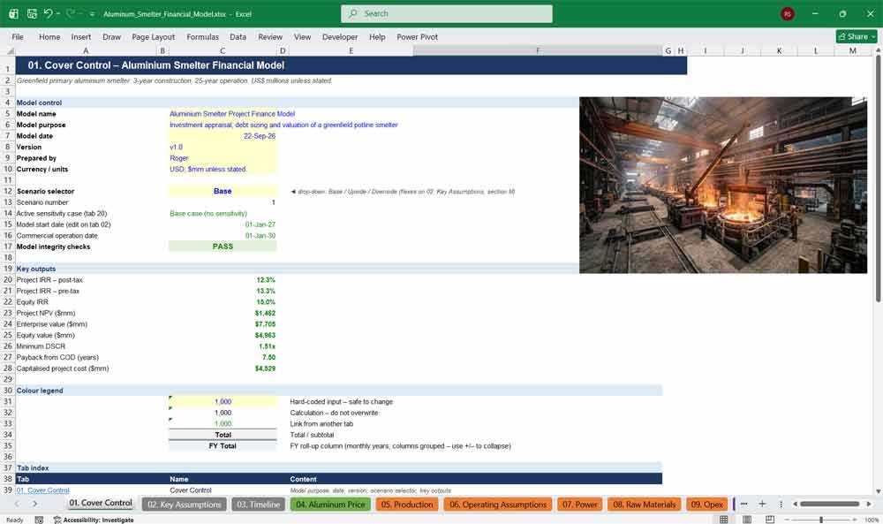883x524 pixels.
Task: Click the vertical scrollbar thumb
Action: [x=878, y=179]
